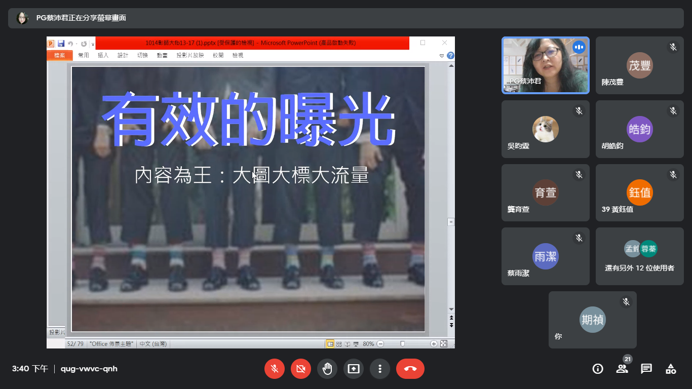
Task: Raise your hand in the meeting
Action: click(327, 369)
